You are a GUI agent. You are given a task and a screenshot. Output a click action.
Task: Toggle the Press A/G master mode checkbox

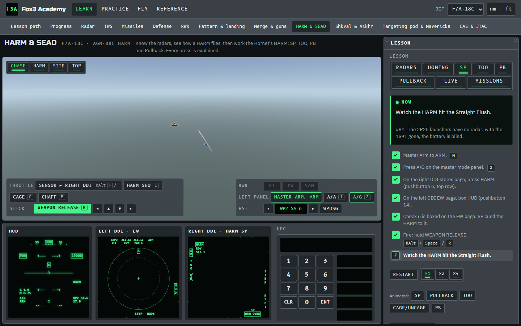point(396,167)
